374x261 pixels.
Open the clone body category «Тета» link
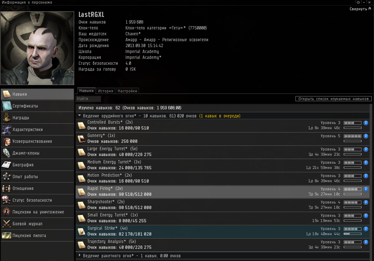click(x=166, y=28)
